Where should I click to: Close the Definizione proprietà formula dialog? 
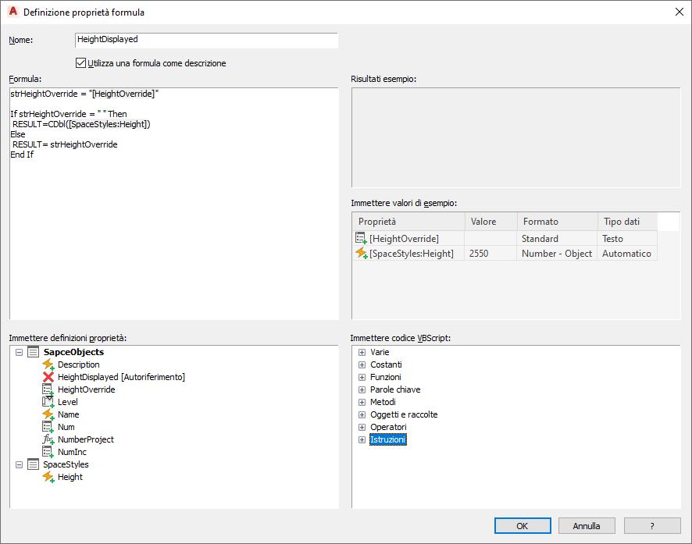(680, 12)
